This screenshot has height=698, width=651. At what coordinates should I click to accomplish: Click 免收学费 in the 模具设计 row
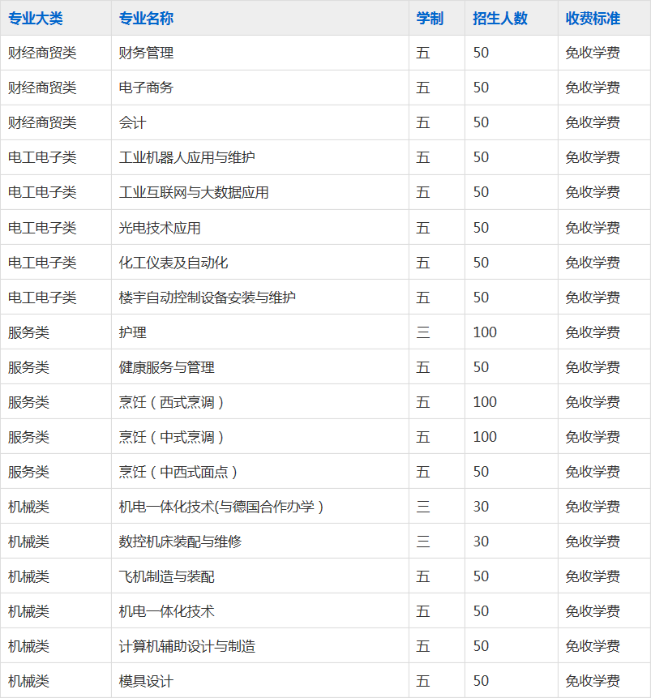(x=593, y=681)
